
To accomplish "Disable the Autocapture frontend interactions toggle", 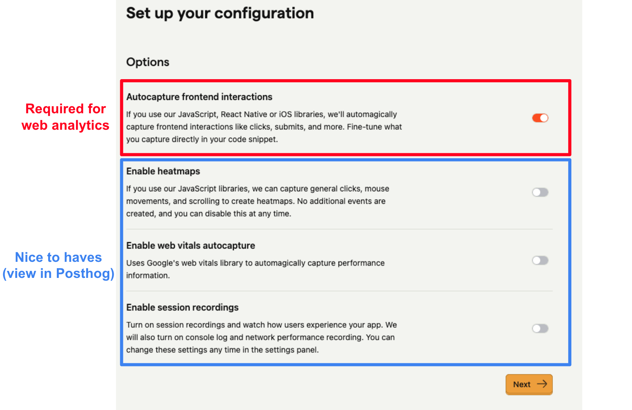I will (540, 118).
